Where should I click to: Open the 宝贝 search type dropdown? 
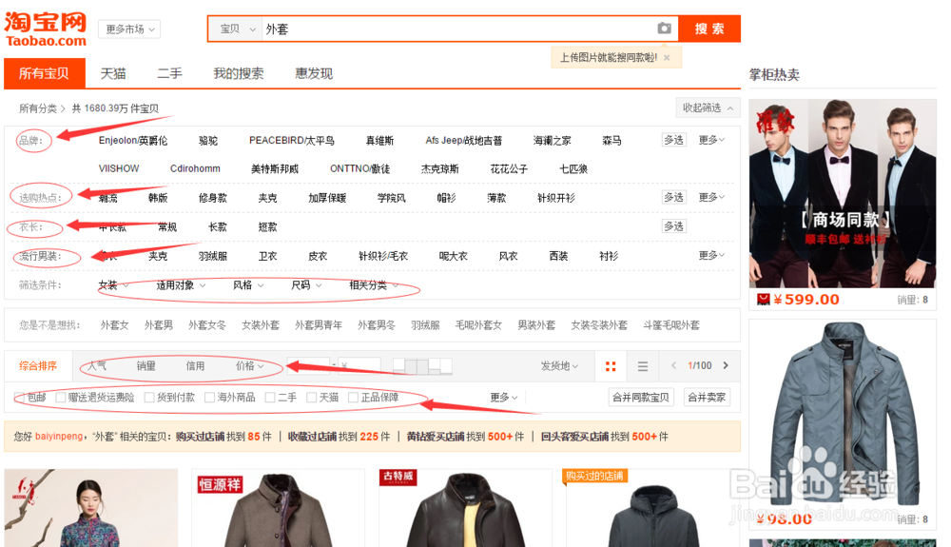(237, 29)
